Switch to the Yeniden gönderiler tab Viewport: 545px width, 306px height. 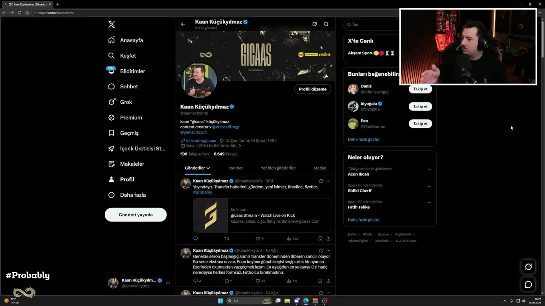278,168
